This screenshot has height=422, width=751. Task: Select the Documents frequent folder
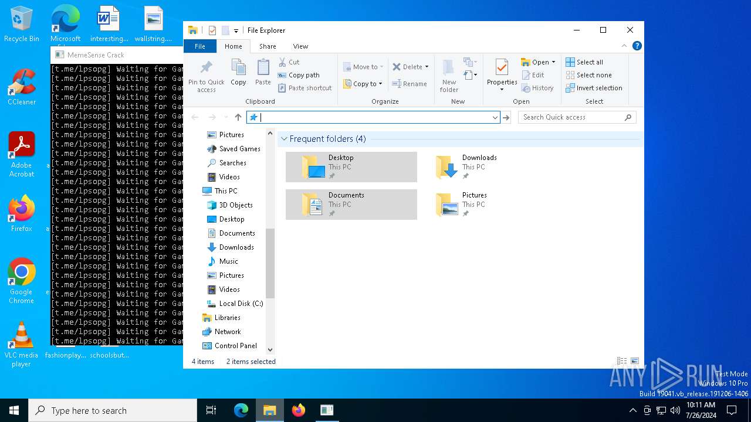351,205
